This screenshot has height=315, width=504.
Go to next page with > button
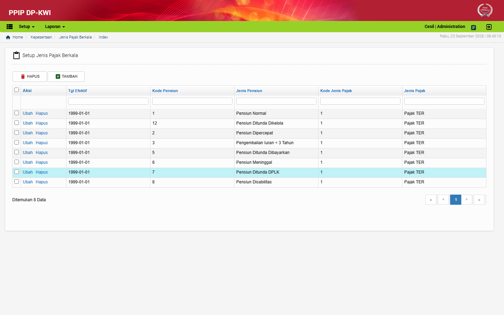[x=467, y=199]
